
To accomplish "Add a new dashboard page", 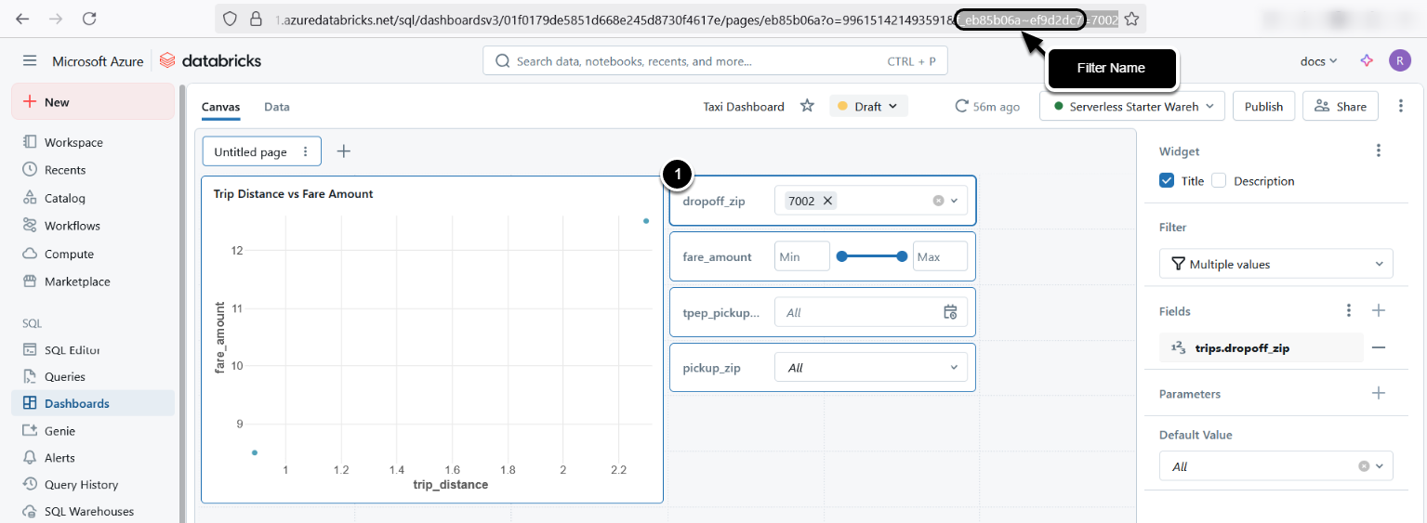I will click(344, 151).
